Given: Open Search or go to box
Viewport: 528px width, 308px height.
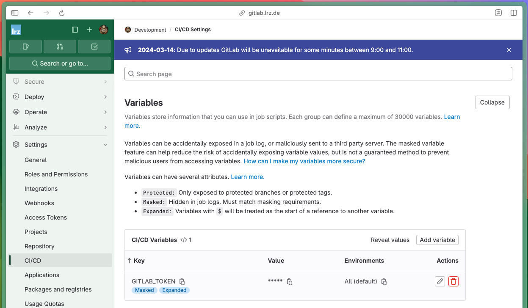Looking at the screenshot, I should click(60, 63).
